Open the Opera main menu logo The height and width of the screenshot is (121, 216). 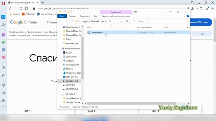[3, 3]
